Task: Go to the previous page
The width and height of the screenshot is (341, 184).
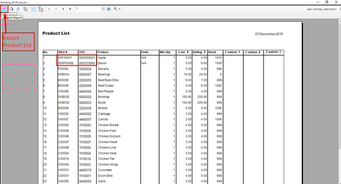Action: (56, 9)
